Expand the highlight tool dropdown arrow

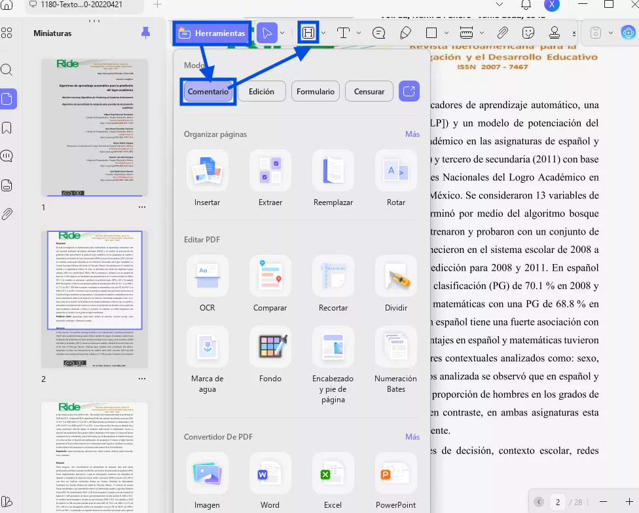click(x=323, y=33)
